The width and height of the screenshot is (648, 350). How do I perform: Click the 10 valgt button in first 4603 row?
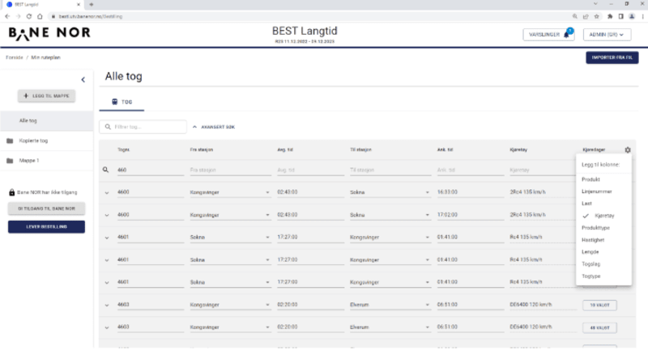click(599, 305)
